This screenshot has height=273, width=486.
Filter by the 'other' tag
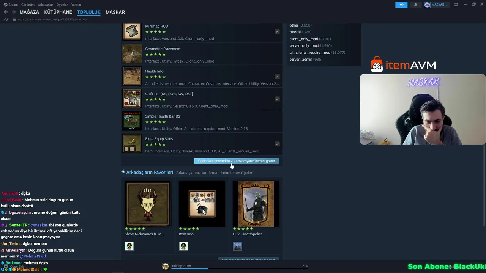[294, 25]
